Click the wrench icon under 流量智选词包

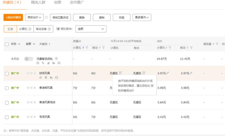[43, 63]
